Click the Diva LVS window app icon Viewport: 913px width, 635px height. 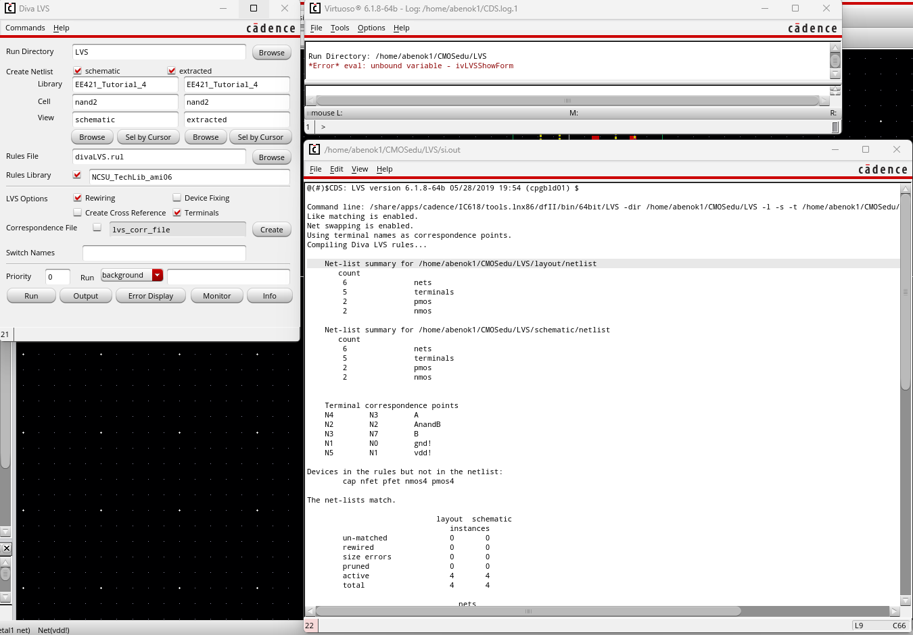pyautogui.click(x=10, y=8)
